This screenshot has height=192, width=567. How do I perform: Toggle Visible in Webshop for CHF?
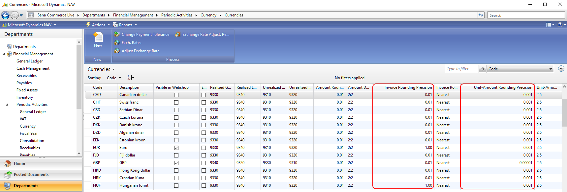pos(176,102)
